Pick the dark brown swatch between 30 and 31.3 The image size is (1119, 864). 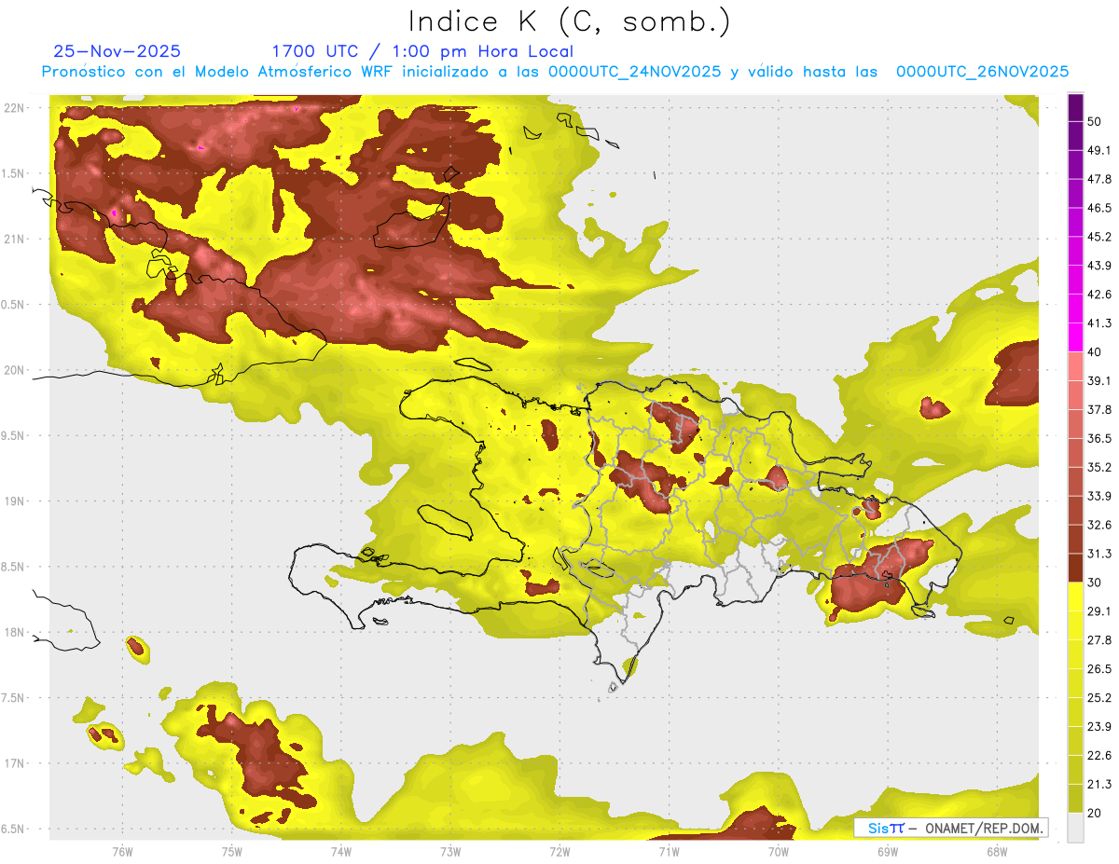1075,568
